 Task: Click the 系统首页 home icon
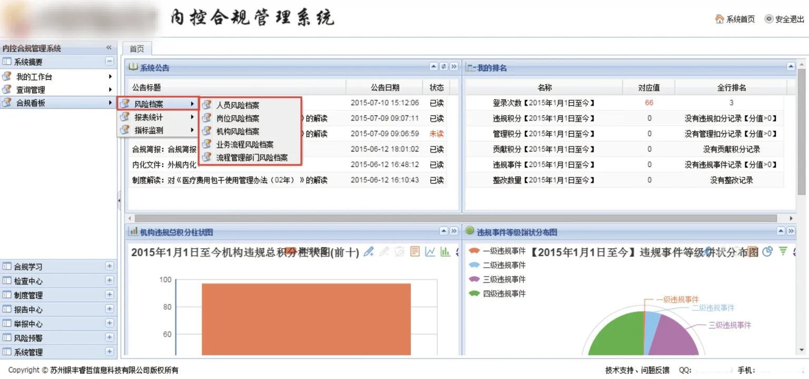(719, 19)
